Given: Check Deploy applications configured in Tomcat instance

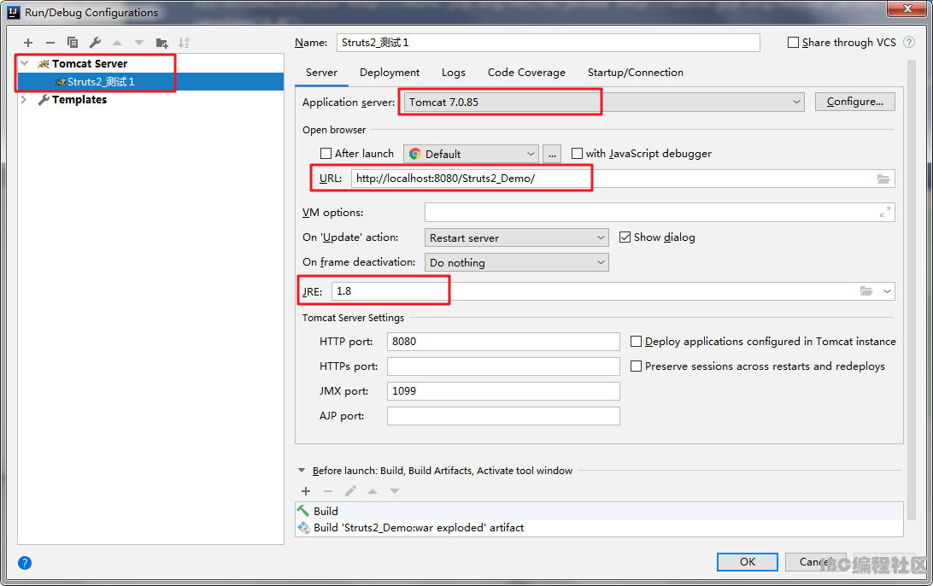Looking at the screenshot, I should coord(636,342).
